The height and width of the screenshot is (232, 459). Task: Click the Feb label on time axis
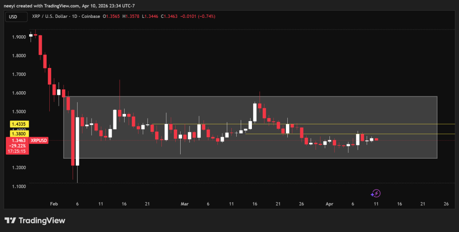coord(54,204)
